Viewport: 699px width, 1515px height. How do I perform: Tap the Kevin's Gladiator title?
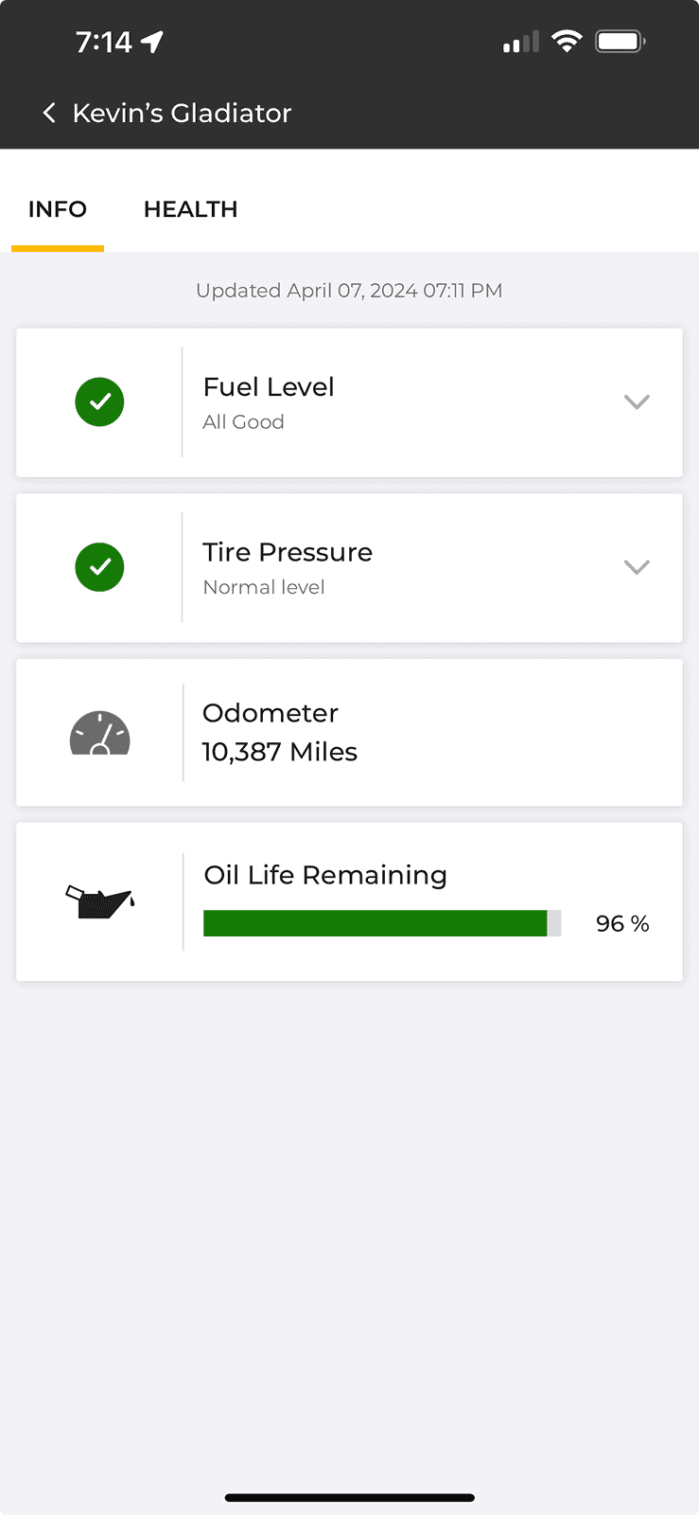coord(182,113)
